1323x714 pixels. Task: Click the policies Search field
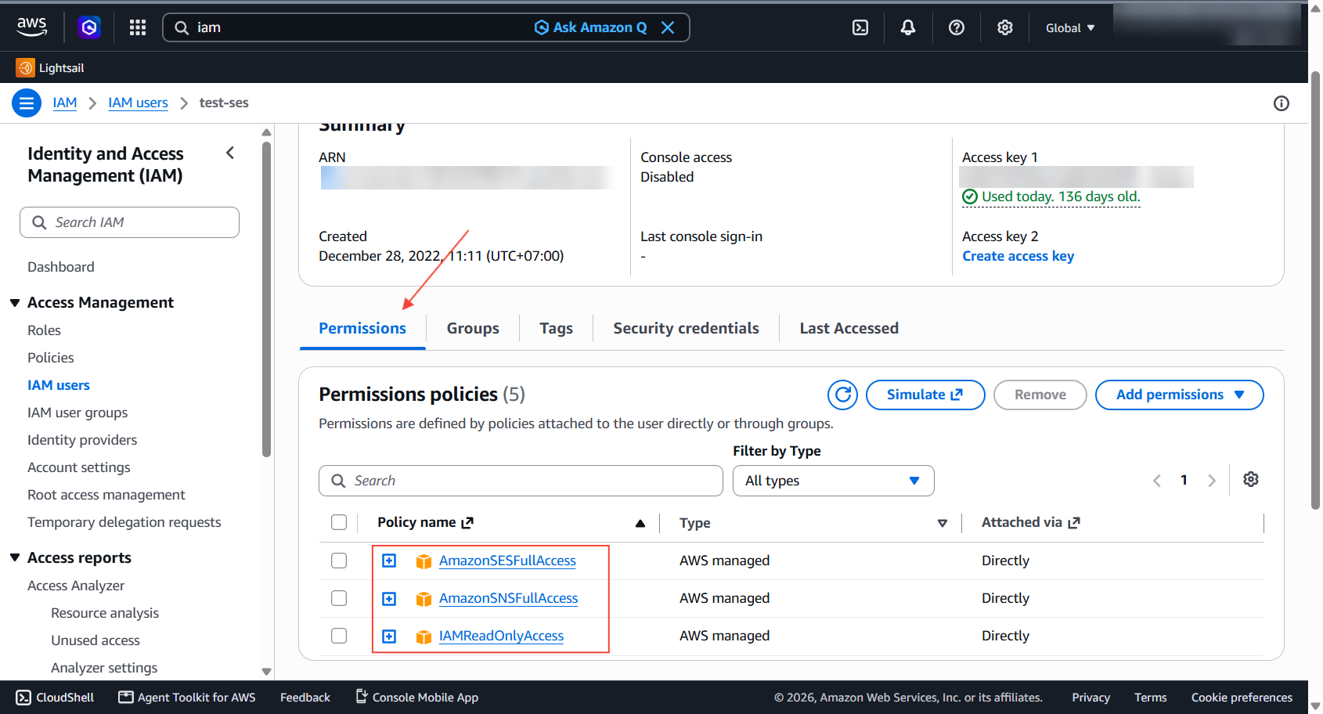(521, 481)
